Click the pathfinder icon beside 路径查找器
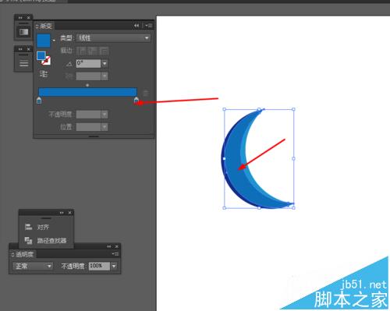The image size is (390, 311). (28, 240)
